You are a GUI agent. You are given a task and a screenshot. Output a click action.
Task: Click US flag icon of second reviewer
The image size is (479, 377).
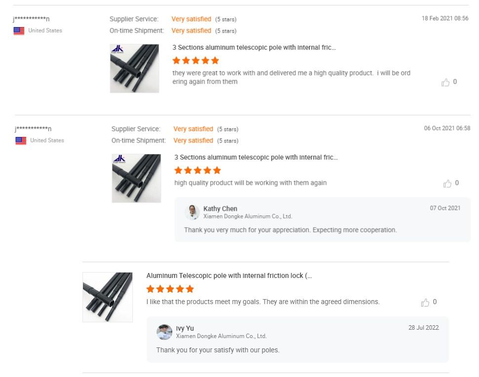pyautogui.click(x=21, y=141)
